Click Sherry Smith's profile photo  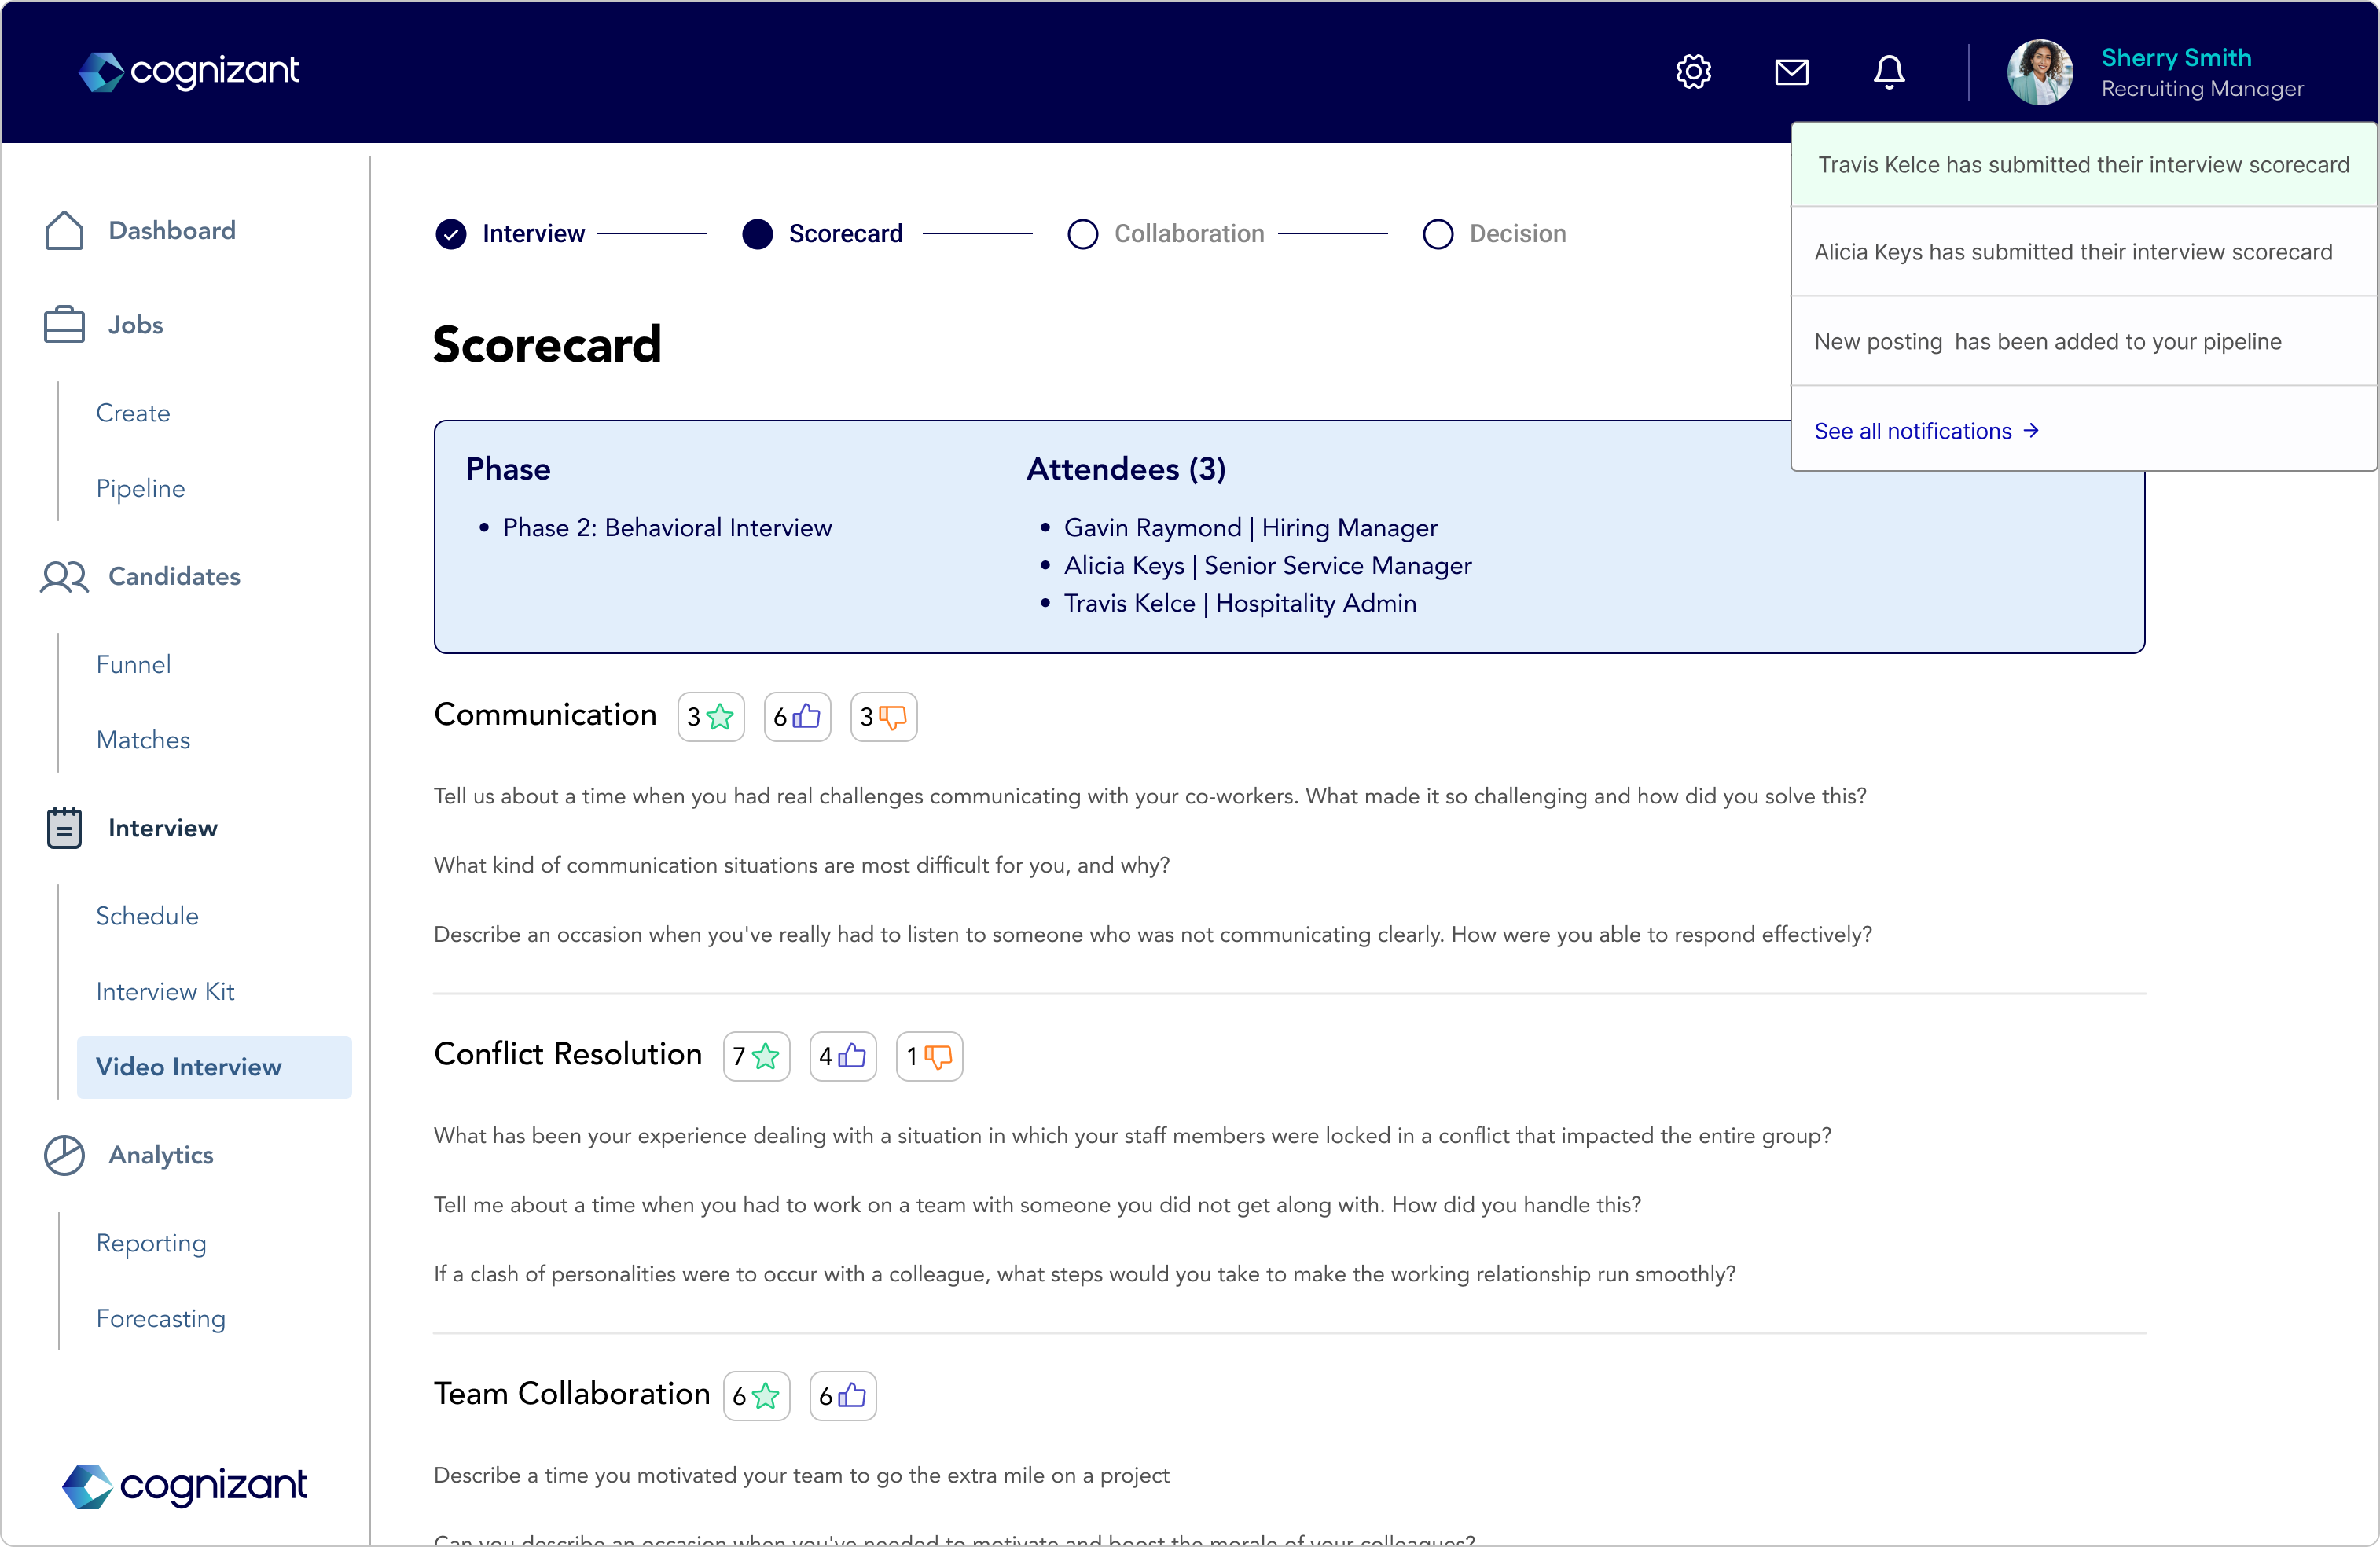point(2039,71)
